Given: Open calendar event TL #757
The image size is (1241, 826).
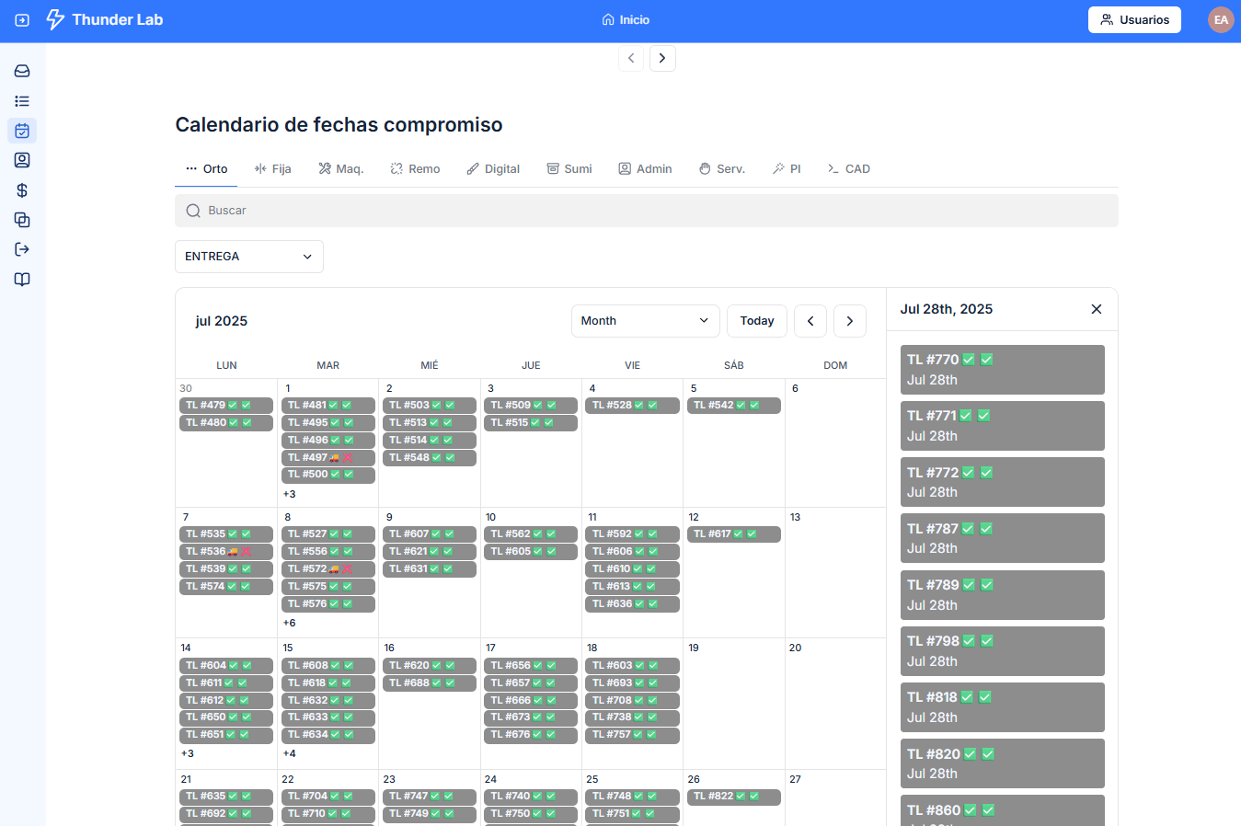Looking at the screenshot, I should 633,735.
